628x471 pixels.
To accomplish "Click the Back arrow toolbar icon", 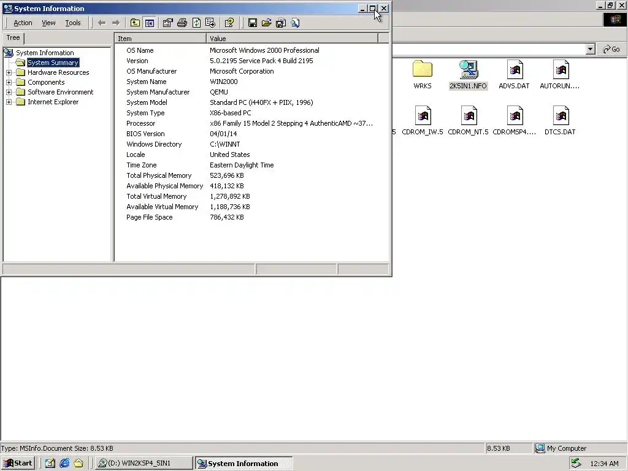I will coord(102,23).
